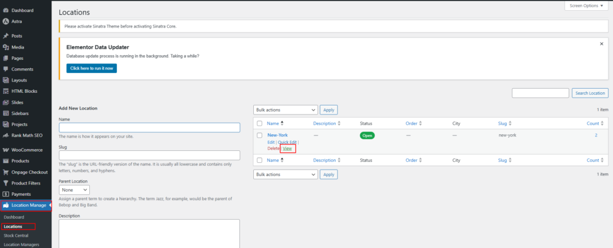Open the top Bulk actions dropdown
The height and width of the screenshot is (248, 613).
286,110
